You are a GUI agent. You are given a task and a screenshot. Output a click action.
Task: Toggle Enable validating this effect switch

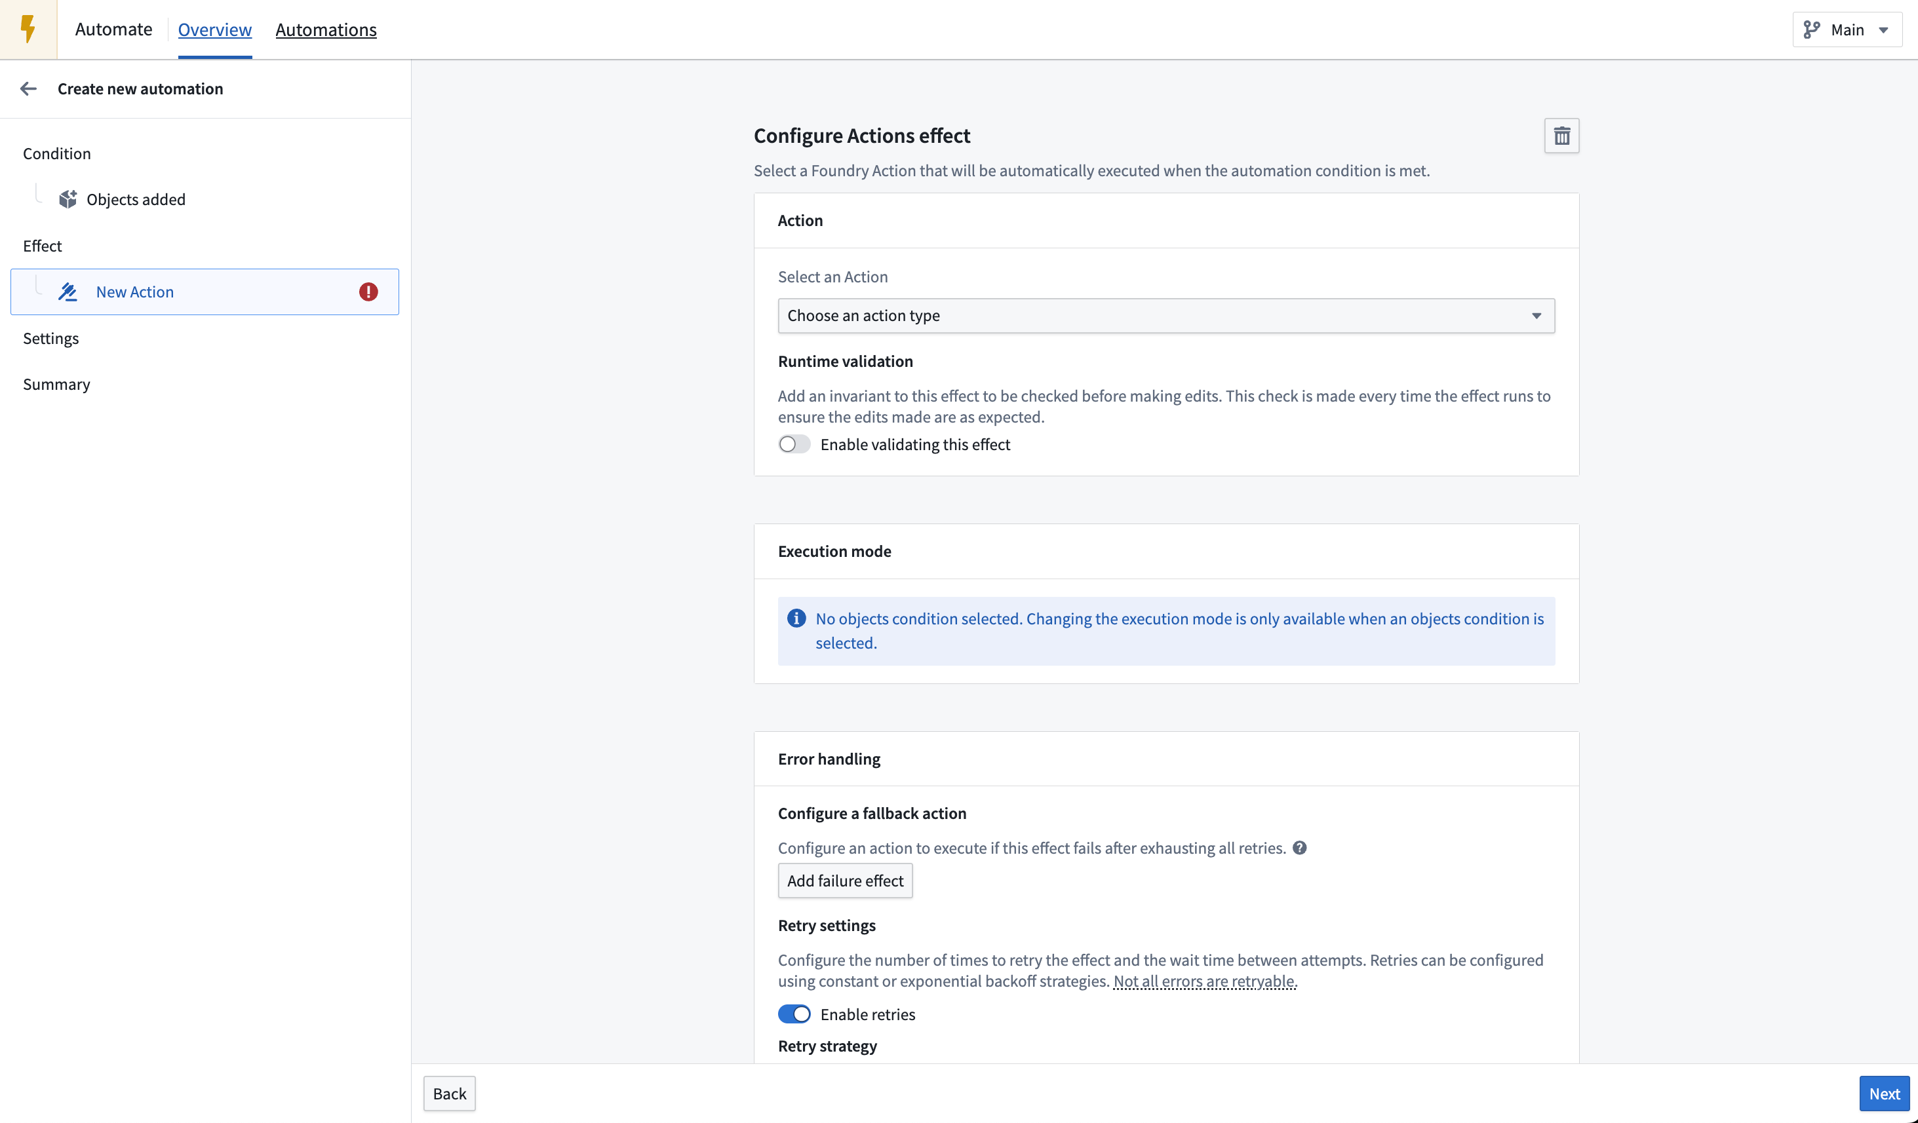pyautogui.click(x=794, y=444)
